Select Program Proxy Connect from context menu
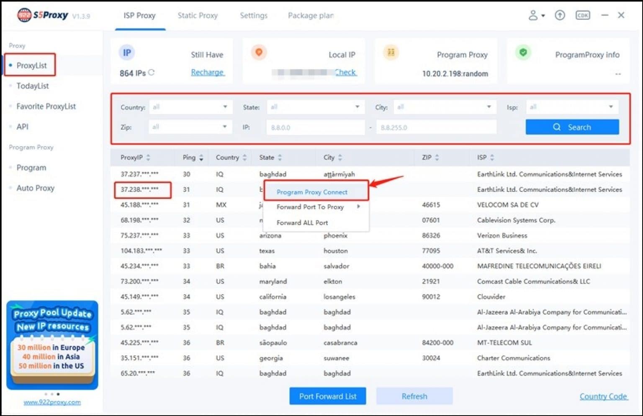This screenshot has width=643, height=416. pyautogui.click(x=311, y=192)
